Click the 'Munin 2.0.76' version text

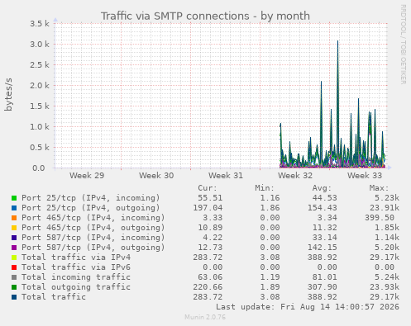point(205,317)
